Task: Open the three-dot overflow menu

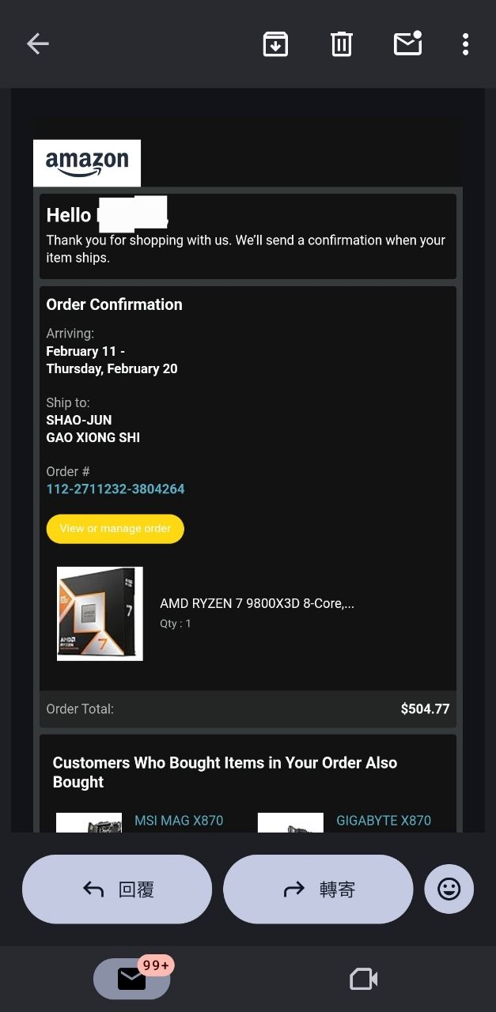Action: click(x=465, y=44)
